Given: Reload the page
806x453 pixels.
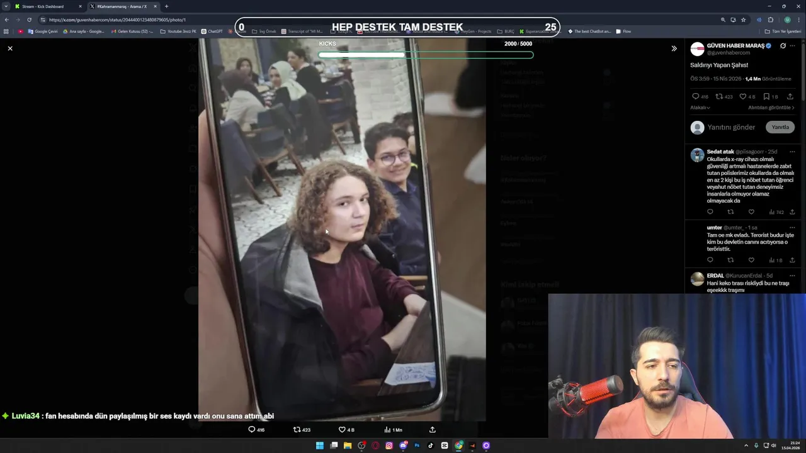Looking at the screenshot, I should 29,20.
